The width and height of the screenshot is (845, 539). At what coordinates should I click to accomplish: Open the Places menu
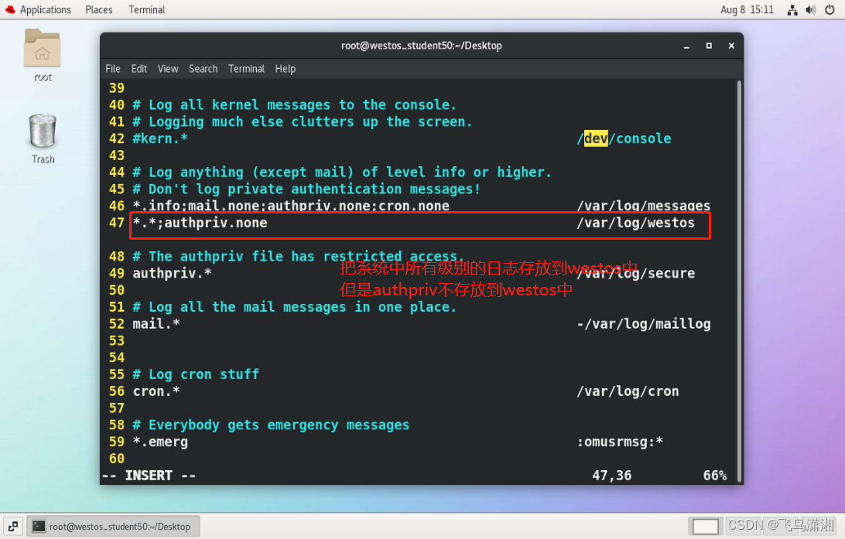(x=98, y=10)
